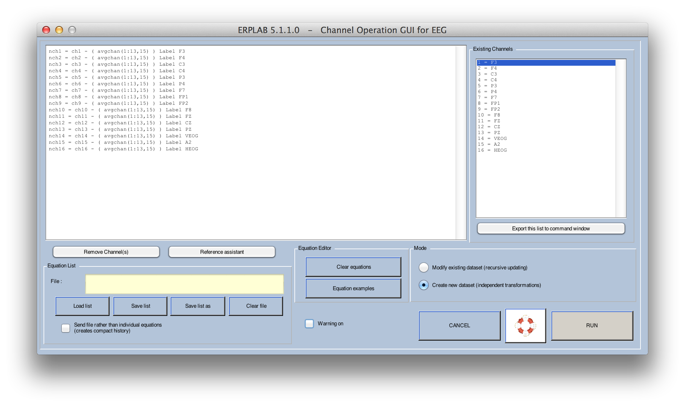Click the equations editor scrollbar
This screenshot has width=685, height=406.
[x=461, y=142]
